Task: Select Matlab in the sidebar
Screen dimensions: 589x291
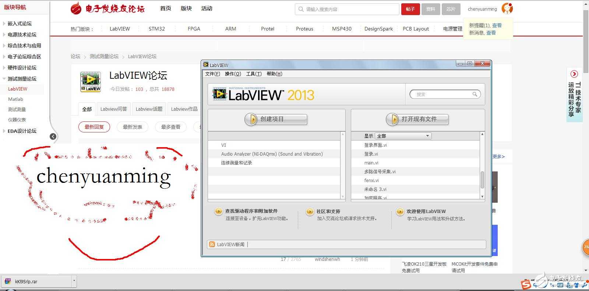Action: pyautogui.click(x=15, y=99)
